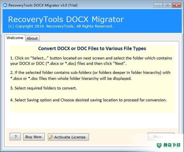This screenshot has width=184, height=152.
Task: Open help with the question mark button
Action: (x=15, y=136)
